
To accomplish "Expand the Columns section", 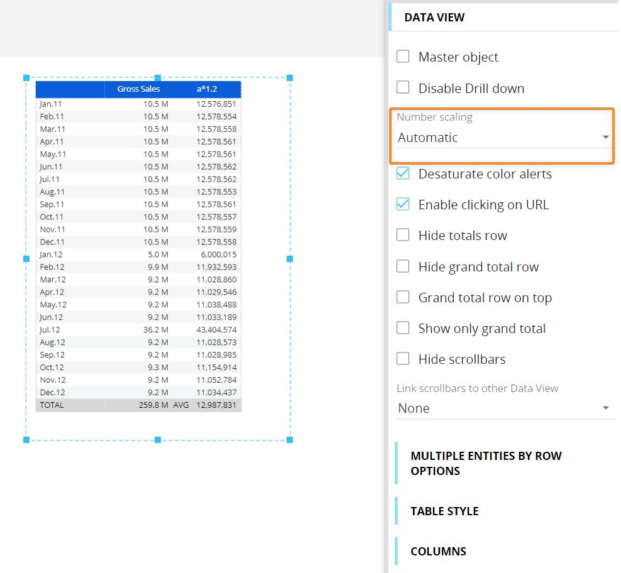I will pos(438,551).
